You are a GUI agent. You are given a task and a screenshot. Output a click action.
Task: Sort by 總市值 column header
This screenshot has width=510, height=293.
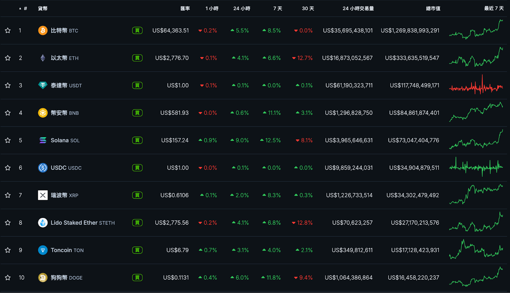[x=433, y=9]
